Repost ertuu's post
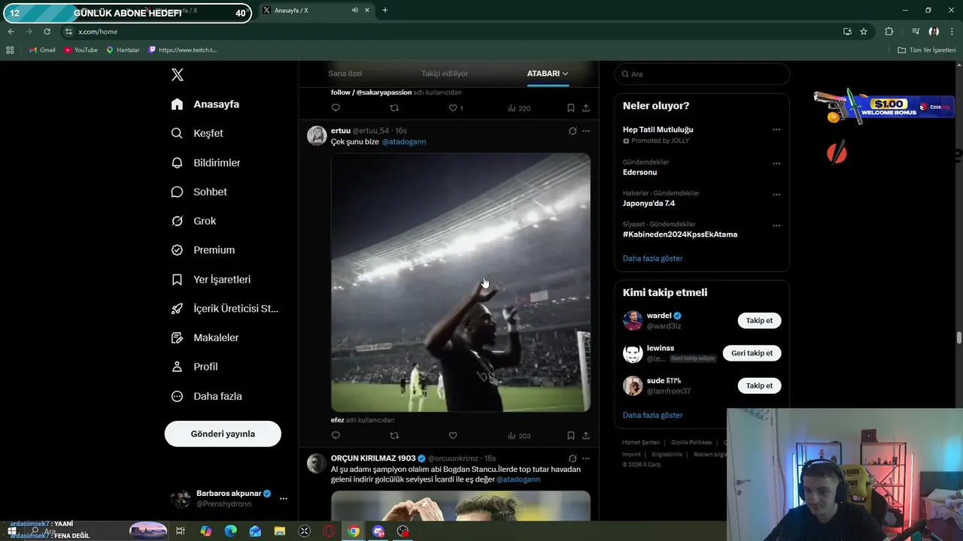The height and width of the screenshot is (541, 963). pos(394,436)
